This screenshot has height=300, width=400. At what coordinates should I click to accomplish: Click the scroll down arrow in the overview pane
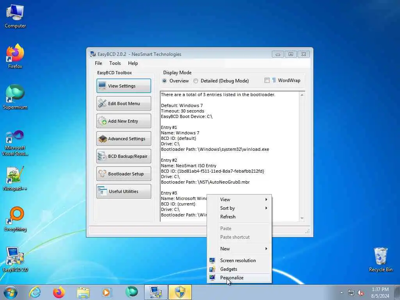point(302,218)
